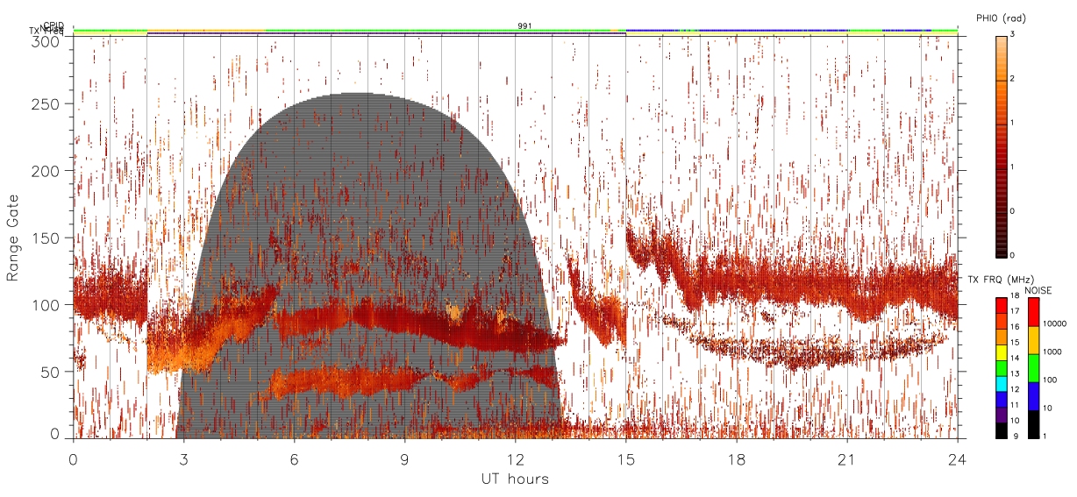Pick cyan 12–13 MHz TX FRQ swatch

[x=1002, y=383]
